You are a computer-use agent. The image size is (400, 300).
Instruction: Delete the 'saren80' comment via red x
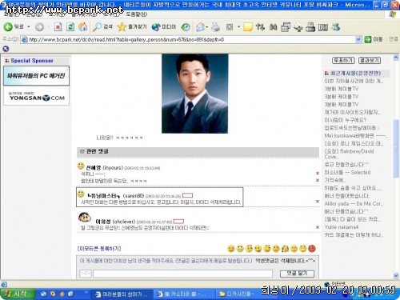(318, 202)
